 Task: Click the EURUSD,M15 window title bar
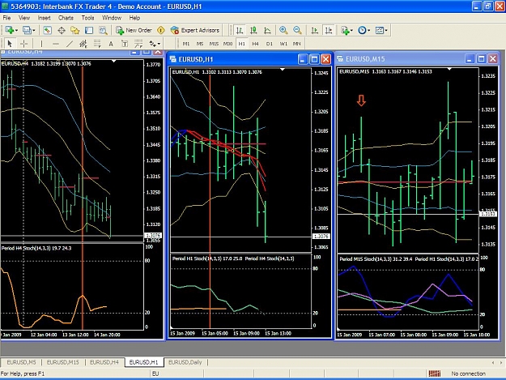(418, 59)
